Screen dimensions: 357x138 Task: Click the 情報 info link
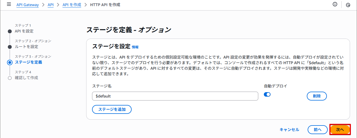135,47
